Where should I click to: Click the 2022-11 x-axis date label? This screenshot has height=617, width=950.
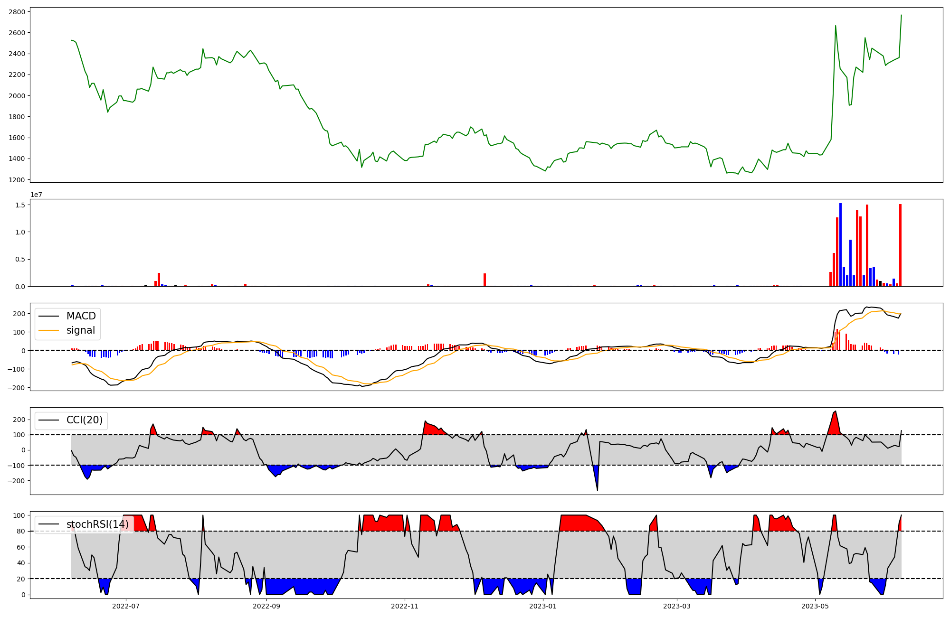[x=405, y=606]
